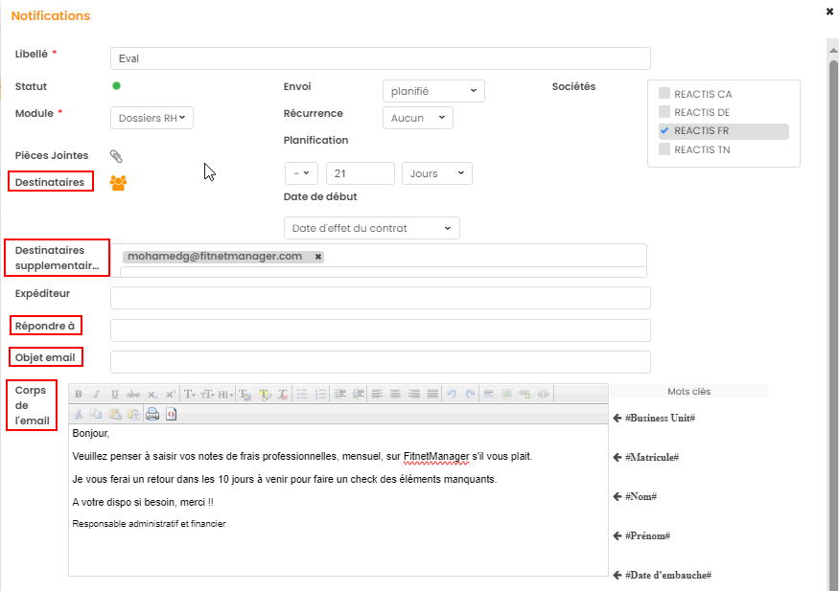Screen dimensions: 839x591
Task: Expand the Module 'Dossiers RH' dropdown
Action: pos(152,118)
